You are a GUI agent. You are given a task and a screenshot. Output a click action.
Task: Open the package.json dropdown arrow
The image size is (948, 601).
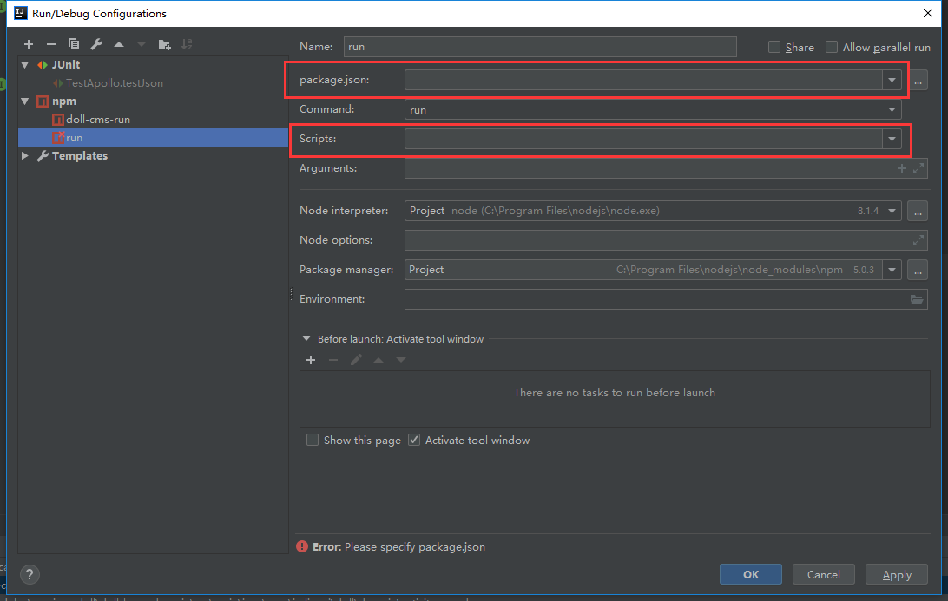(x=892, y=80)
